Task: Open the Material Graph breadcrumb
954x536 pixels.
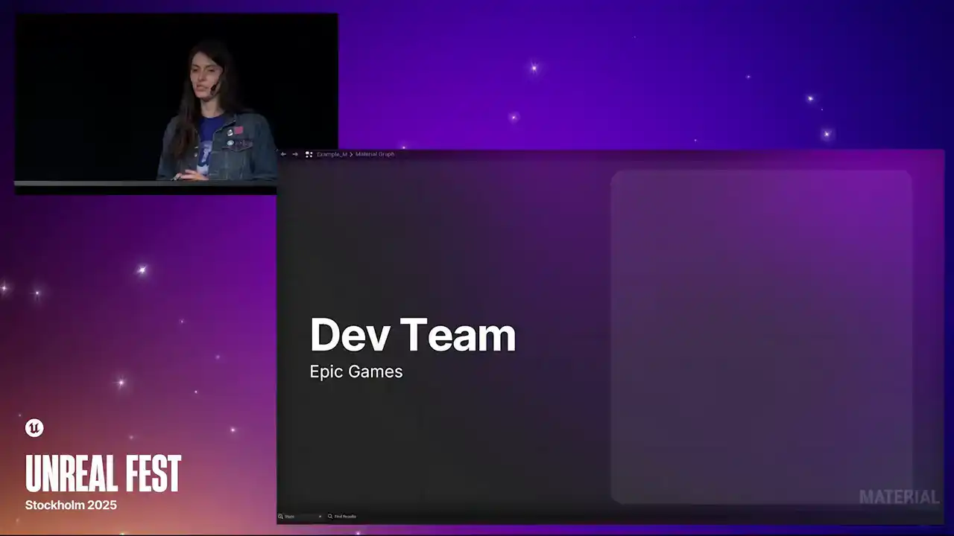Action: pos(375,154)
